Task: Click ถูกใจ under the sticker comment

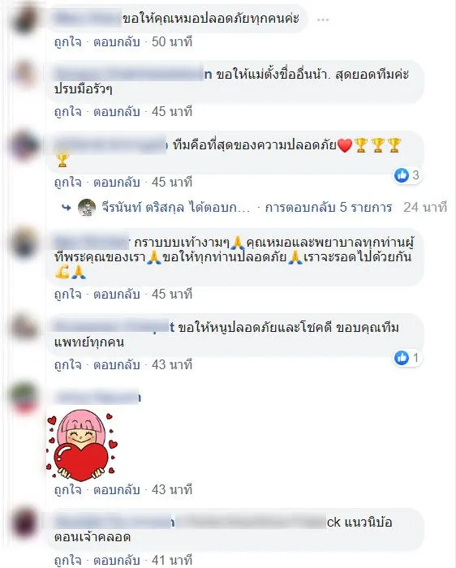Action: [x=67, y=490]
